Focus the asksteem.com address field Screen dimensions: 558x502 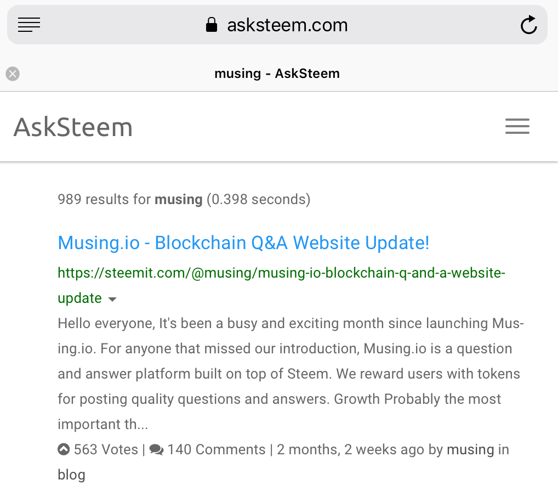pyautogui.click(x=277, y=25)
